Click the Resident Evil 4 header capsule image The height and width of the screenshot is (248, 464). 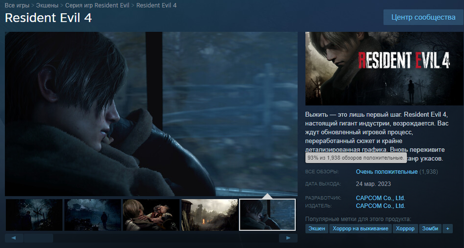[x=384, y=69]
